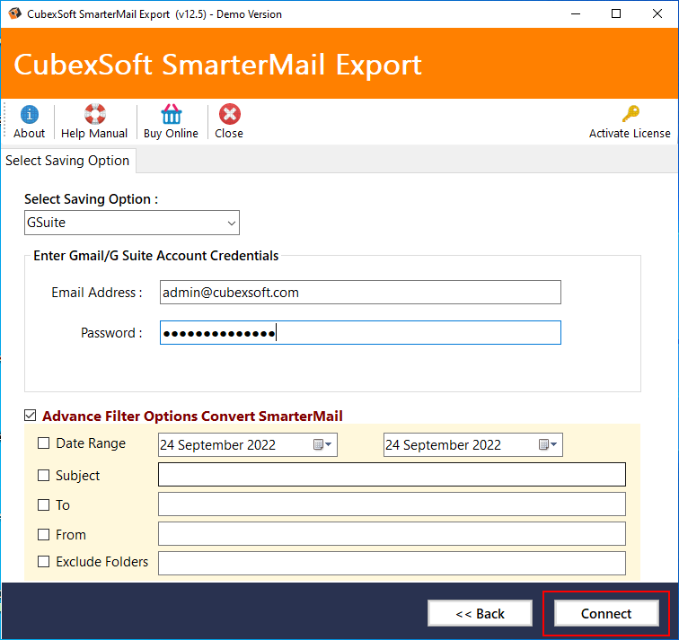Uncheck Advance Filter Options checkbox

[x=31, y=416]
